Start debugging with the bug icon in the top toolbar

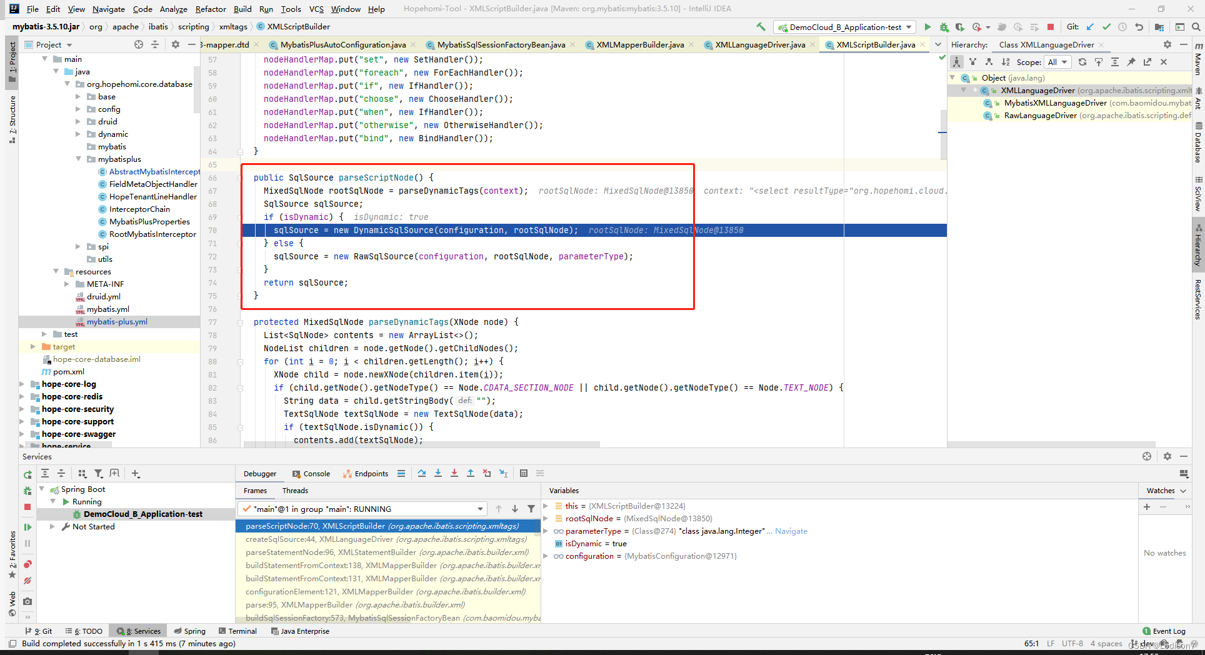(x=944, y=27)
